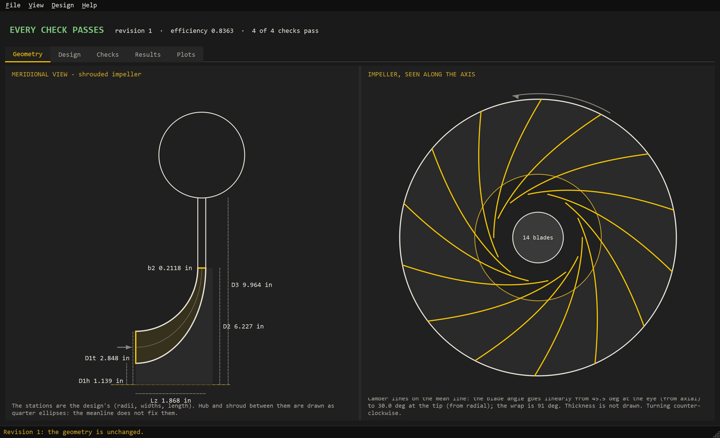Click the status bar revision message
Viewport: 720px width, 438px height.
tap(74, 432)
